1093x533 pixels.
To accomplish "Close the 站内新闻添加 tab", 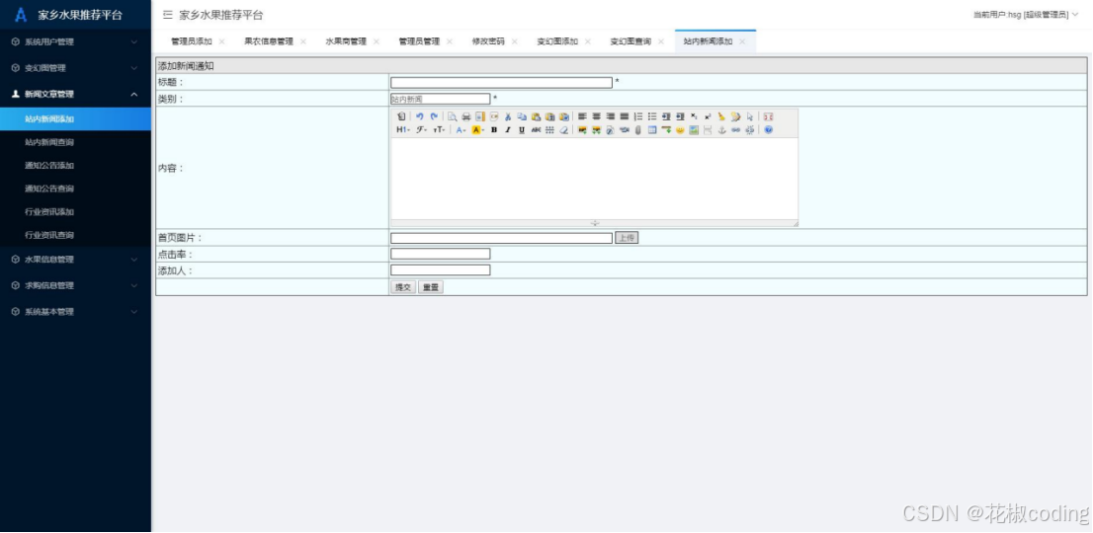I will [x=741, y=41].
